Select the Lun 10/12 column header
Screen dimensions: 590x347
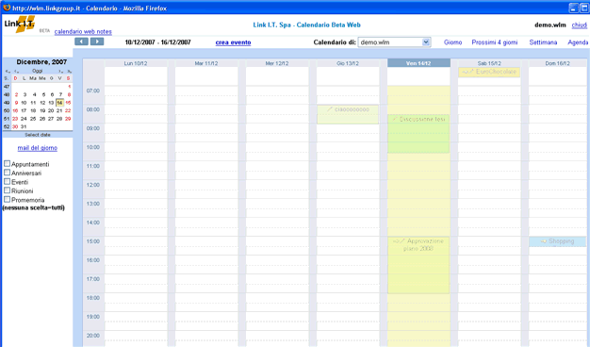point(136,63)
